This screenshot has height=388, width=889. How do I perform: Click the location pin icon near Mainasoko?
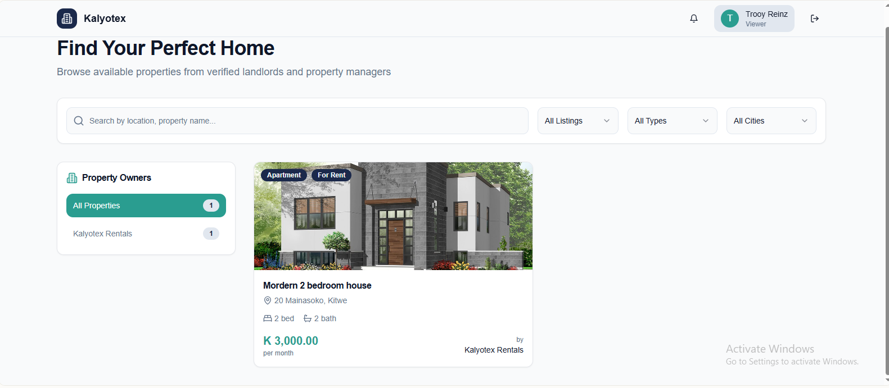pyautogui.click(x=268, y=301)
